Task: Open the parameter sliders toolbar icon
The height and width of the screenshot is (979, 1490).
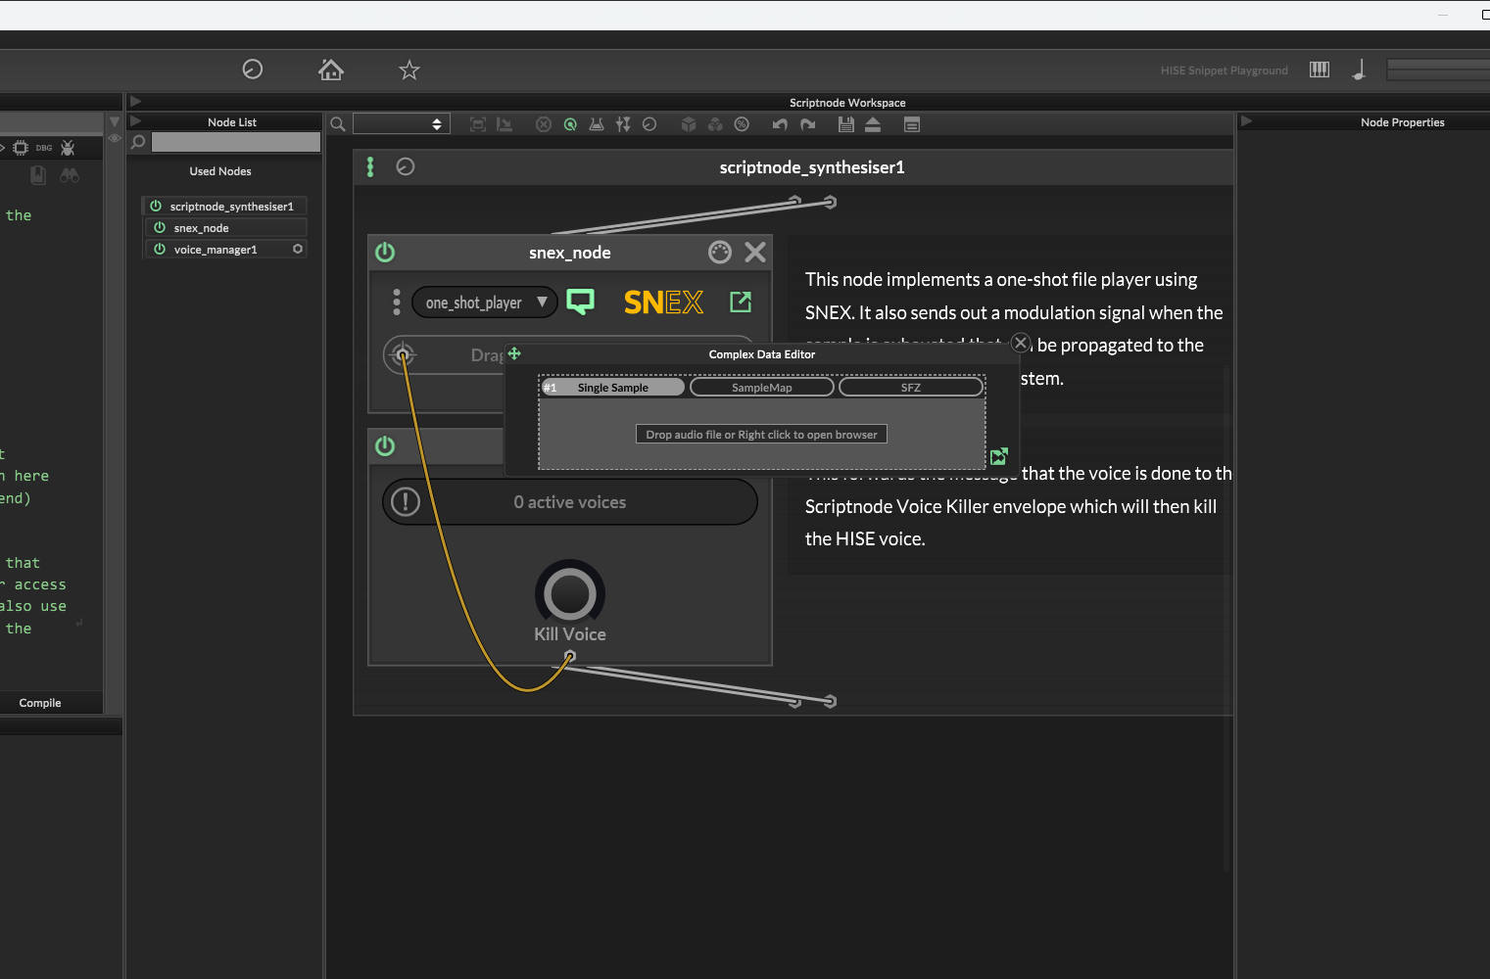Action: 623,124
